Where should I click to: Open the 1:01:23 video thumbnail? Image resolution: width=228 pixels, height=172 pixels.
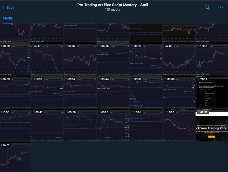click(113, 125)
